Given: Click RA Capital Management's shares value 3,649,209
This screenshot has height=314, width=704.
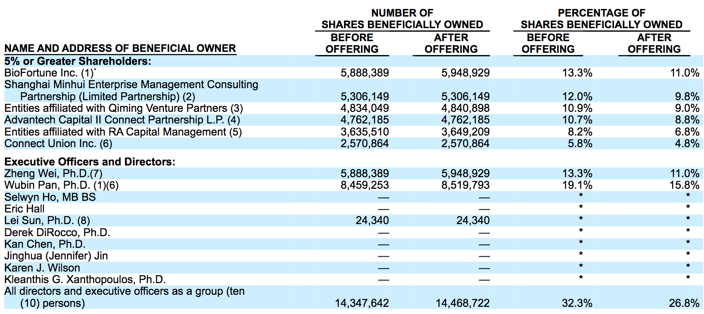Looking at the screenshot, I should [x=465, y=132].
